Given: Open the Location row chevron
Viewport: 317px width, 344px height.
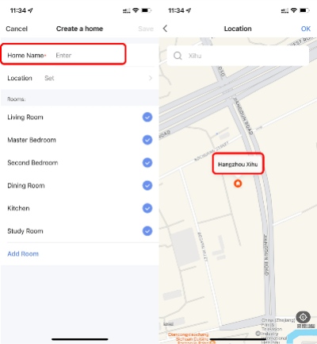Looking at the screenshot, I should 151,78.
